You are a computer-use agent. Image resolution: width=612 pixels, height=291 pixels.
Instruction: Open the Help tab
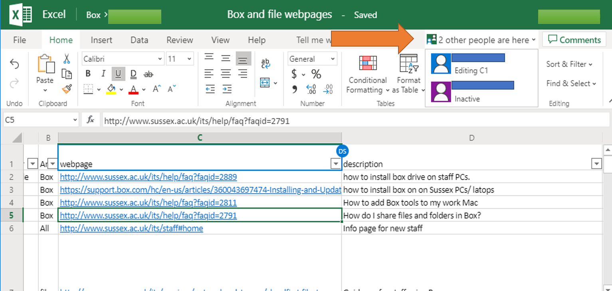coord(257,40)
